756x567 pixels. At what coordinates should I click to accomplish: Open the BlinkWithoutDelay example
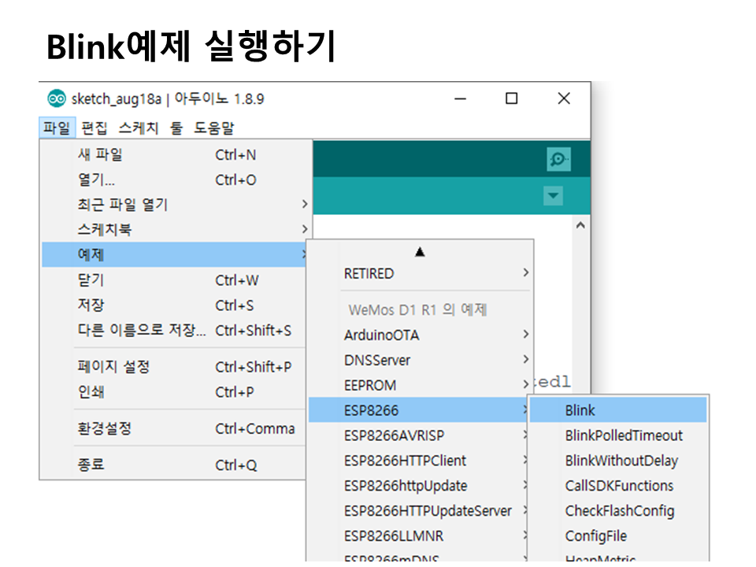tap(619, 461)
